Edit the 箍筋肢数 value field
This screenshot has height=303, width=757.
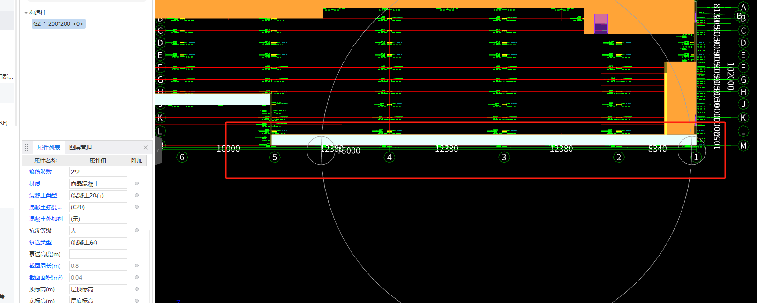(x=98, y=172)
